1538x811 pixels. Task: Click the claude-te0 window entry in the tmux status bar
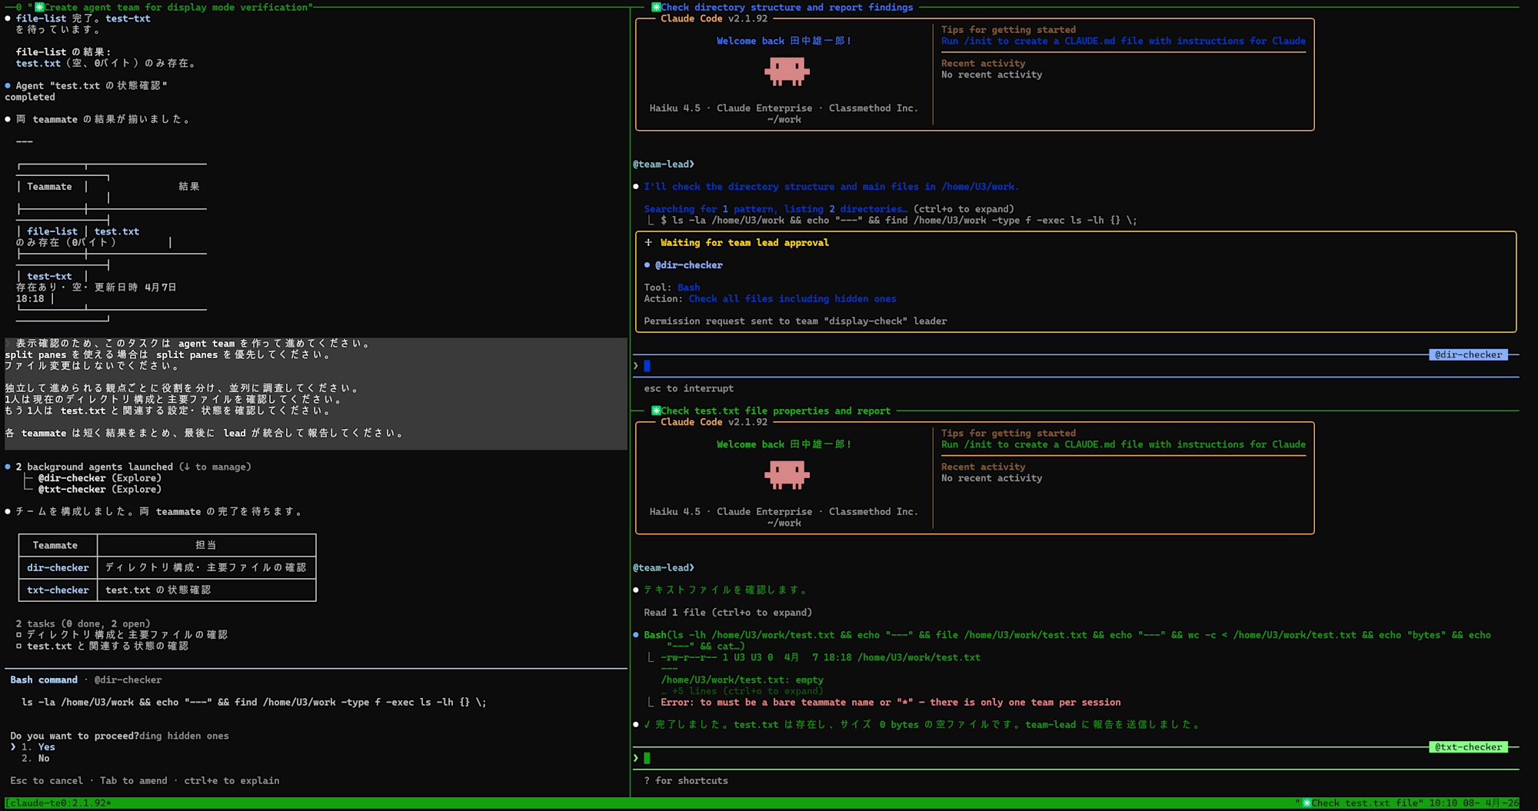click(58, 803)
